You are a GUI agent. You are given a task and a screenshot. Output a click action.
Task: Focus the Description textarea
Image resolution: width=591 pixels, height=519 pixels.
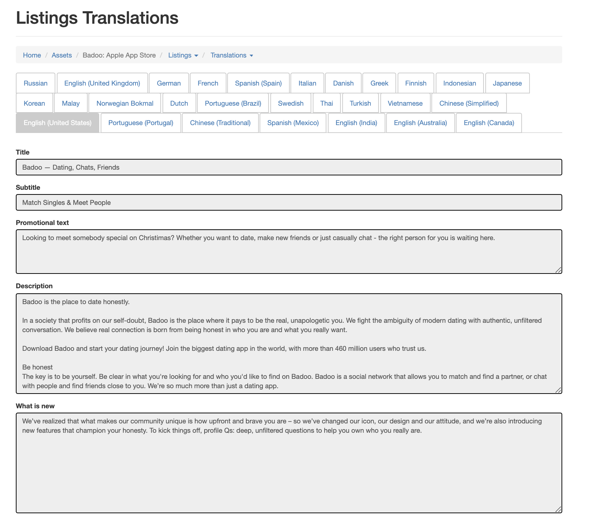tap(289, 344)
